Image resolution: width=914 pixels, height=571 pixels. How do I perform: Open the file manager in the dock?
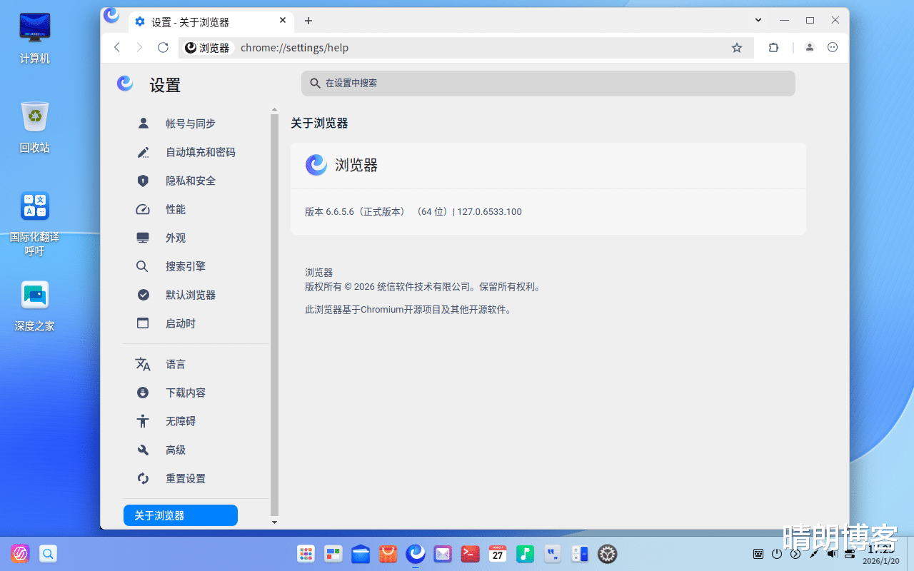(x=361, y=554)
